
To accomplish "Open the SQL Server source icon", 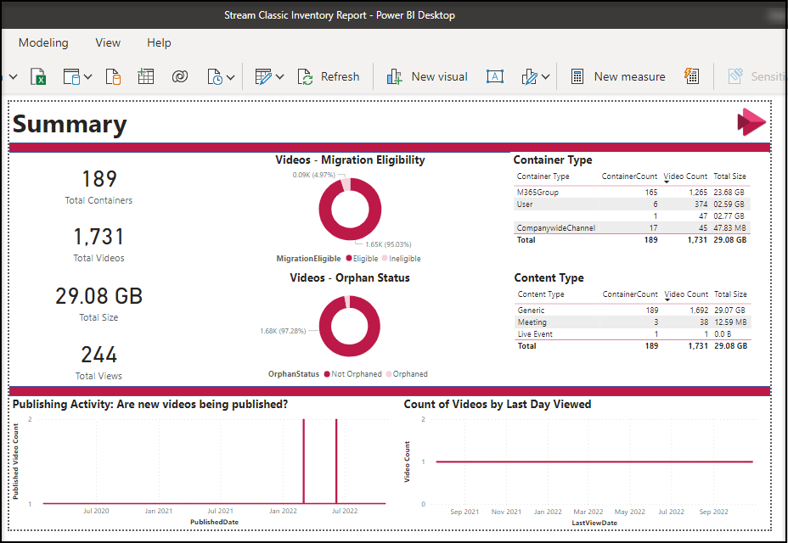I will 113,77.
